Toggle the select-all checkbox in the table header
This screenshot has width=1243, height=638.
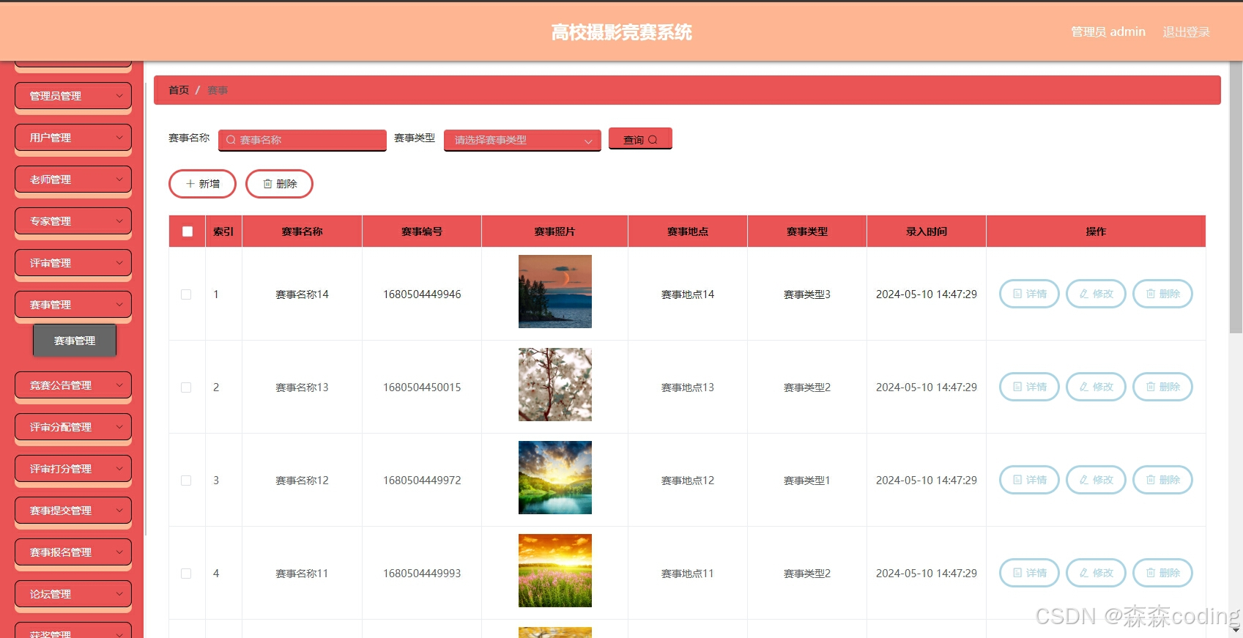[188, 231]
